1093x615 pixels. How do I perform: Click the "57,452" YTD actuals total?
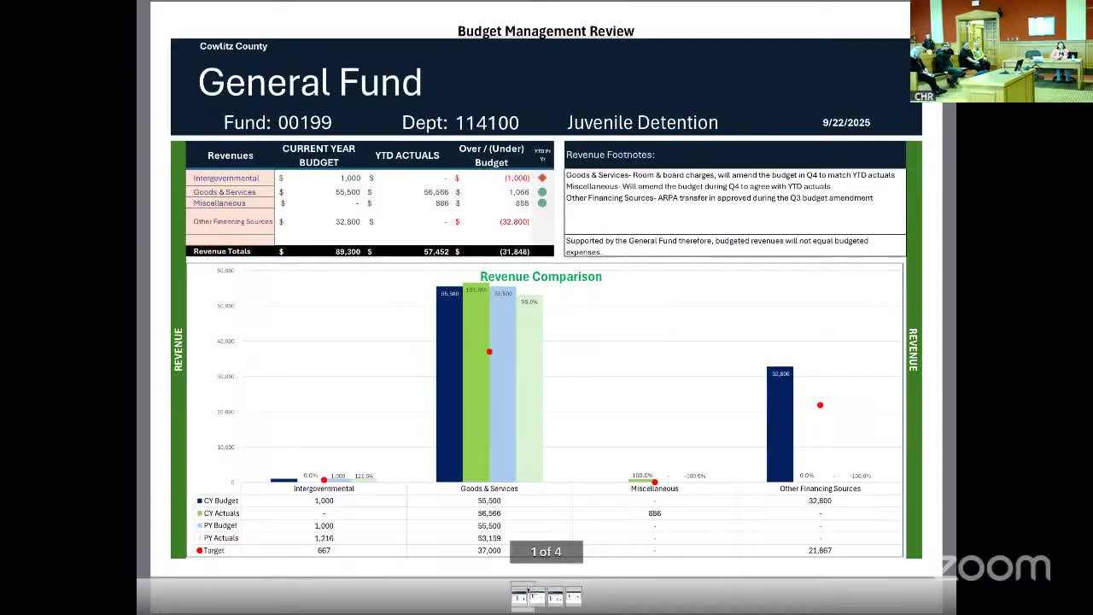click(435, 252)
